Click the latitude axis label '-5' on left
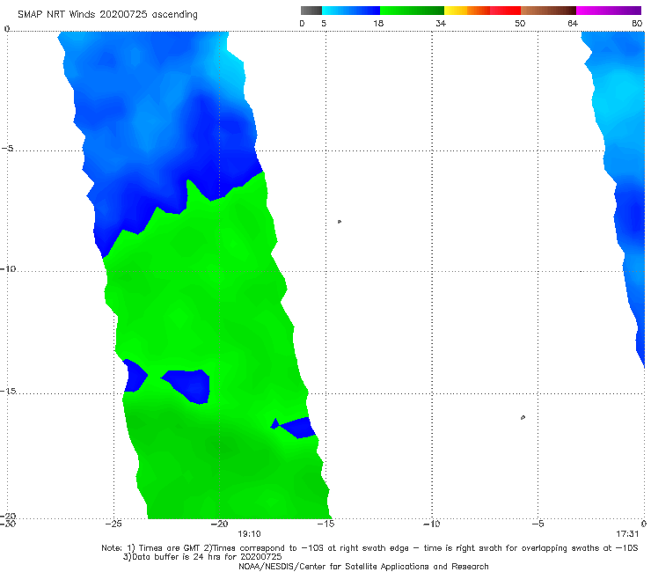 pyautogui.click(x=8, y=149)
